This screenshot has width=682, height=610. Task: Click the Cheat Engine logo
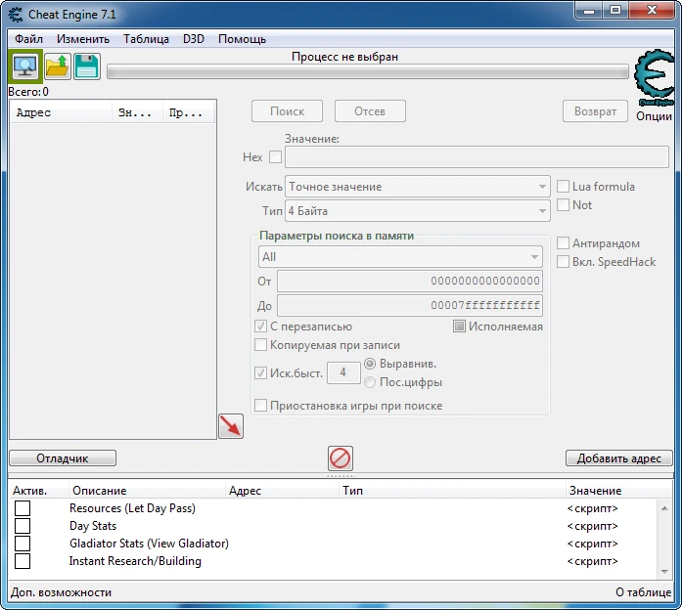click(x=655, y=78)
